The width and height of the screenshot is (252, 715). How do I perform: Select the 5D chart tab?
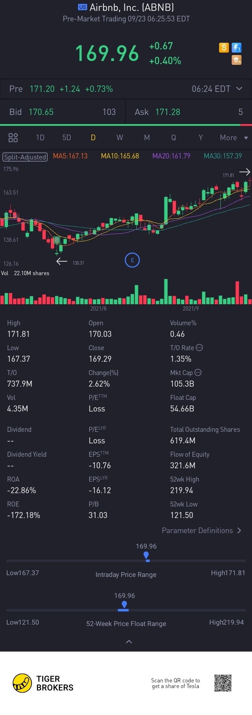(66, 138)
